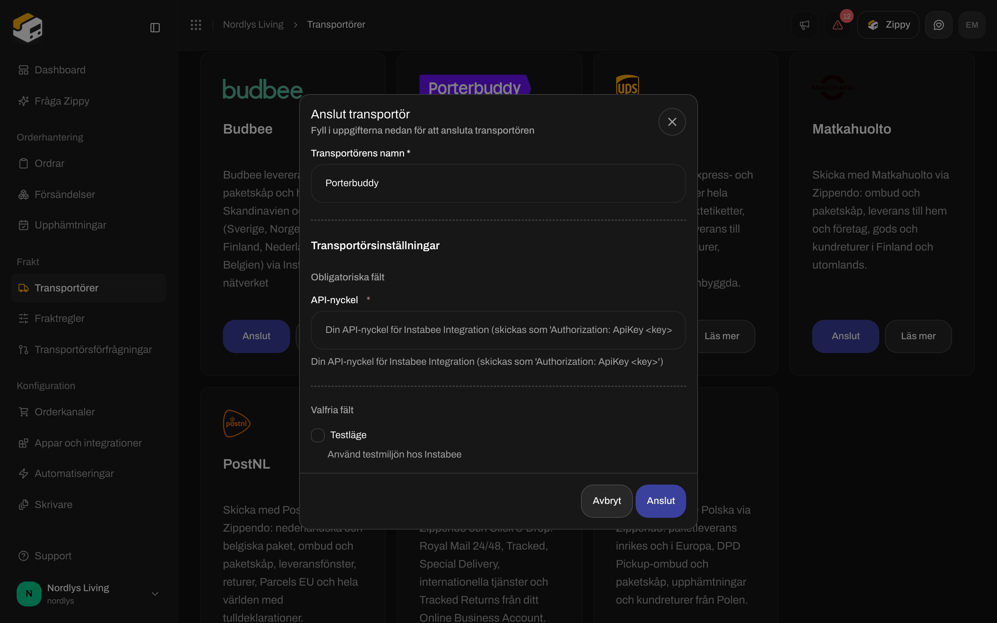Close the Anslut transportör dialog
This screenshot has height=623, width=997.
672,122
